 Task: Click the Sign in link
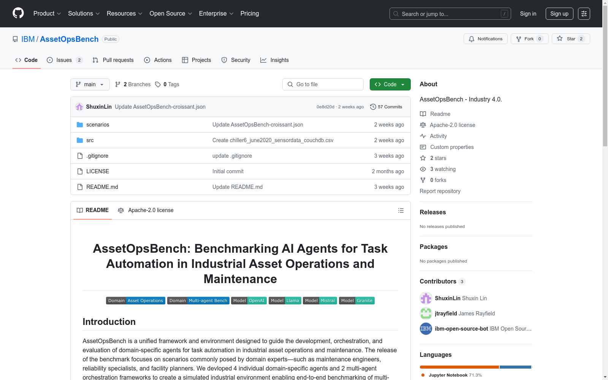coord(528,14)
